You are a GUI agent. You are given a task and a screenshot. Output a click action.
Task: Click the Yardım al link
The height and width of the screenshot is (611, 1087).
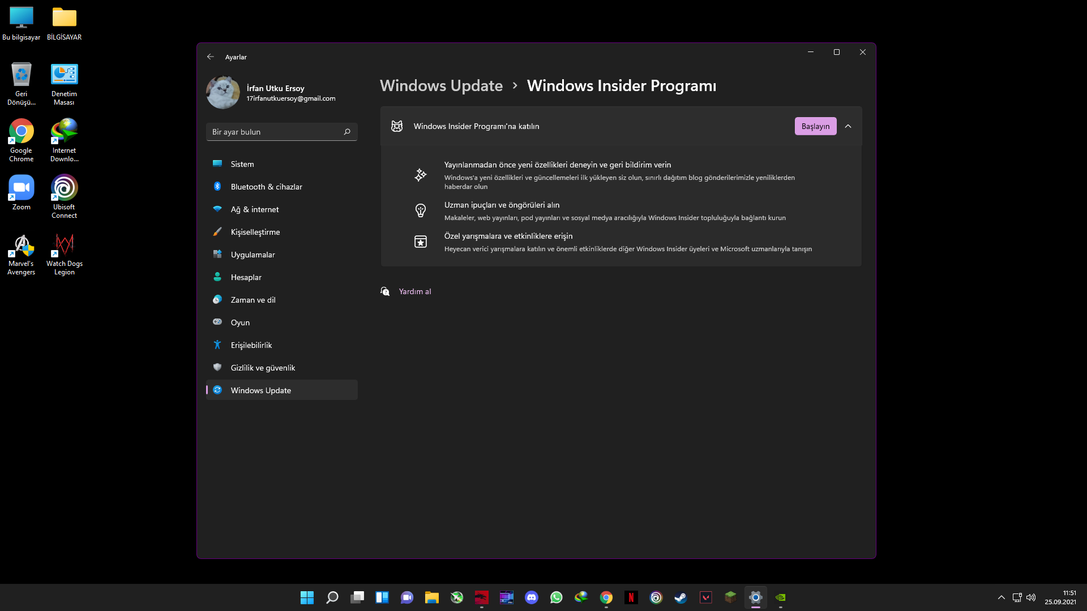coord(414,291)
